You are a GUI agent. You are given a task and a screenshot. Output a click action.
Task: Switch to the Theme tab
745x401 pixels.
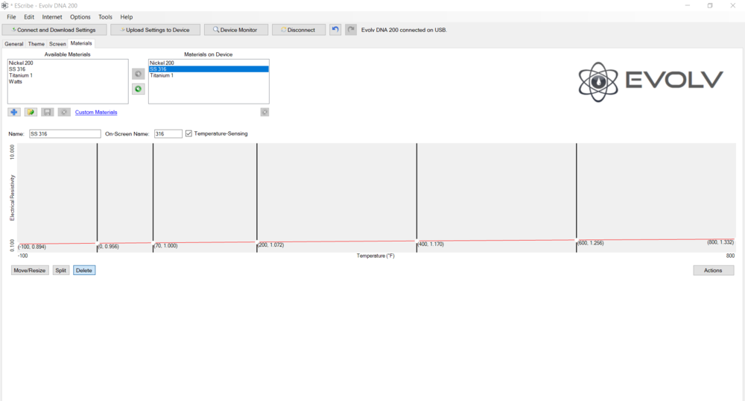(36, 44)
